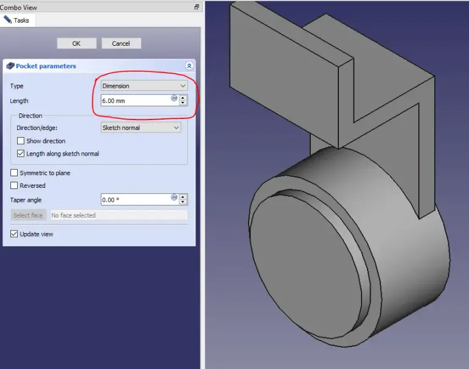The width and height of the screenshot is (469, 369).
Task: Collapse the Pocket parameters section
Action: click(x=189, y=66)
